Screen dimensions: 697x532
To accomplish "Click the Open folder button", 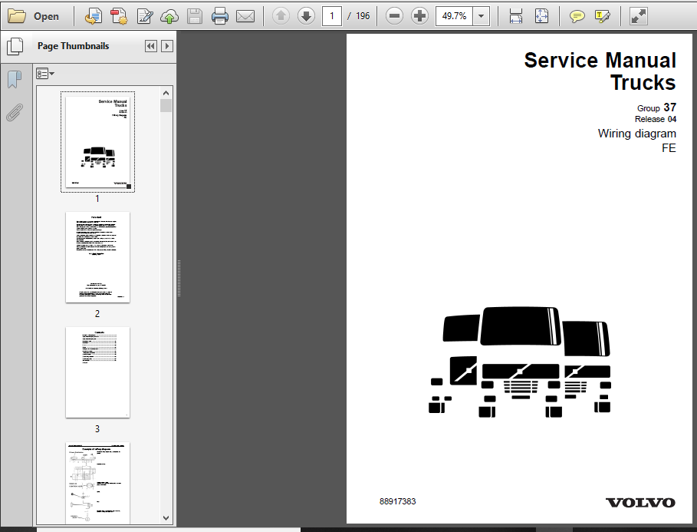I will click(x=33, y=16).
